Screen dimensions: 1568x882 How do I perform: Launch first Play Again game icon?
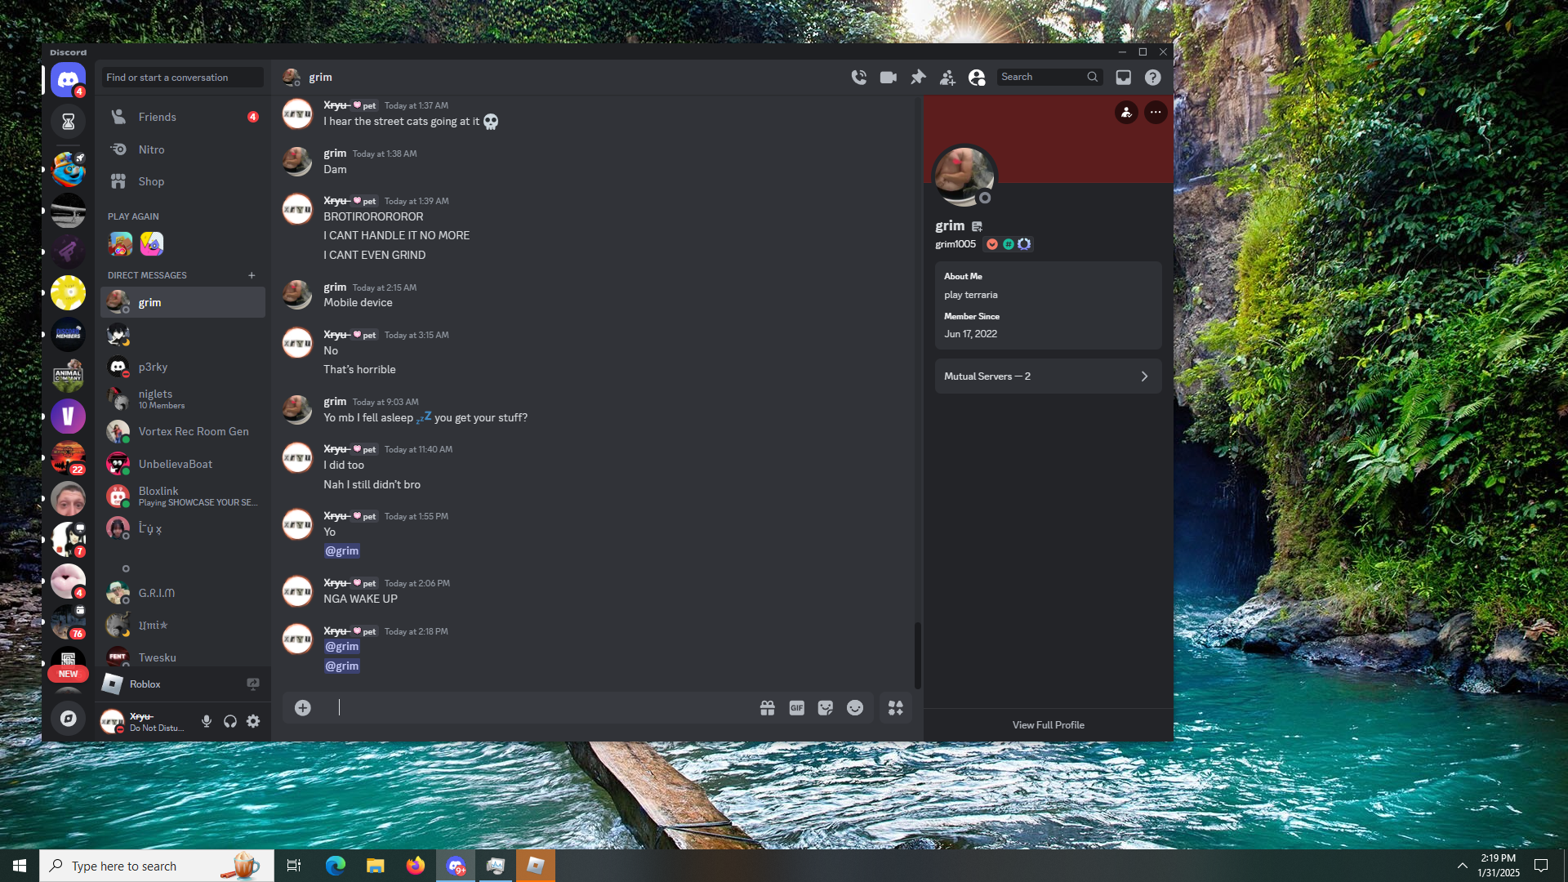pos(120,243)
